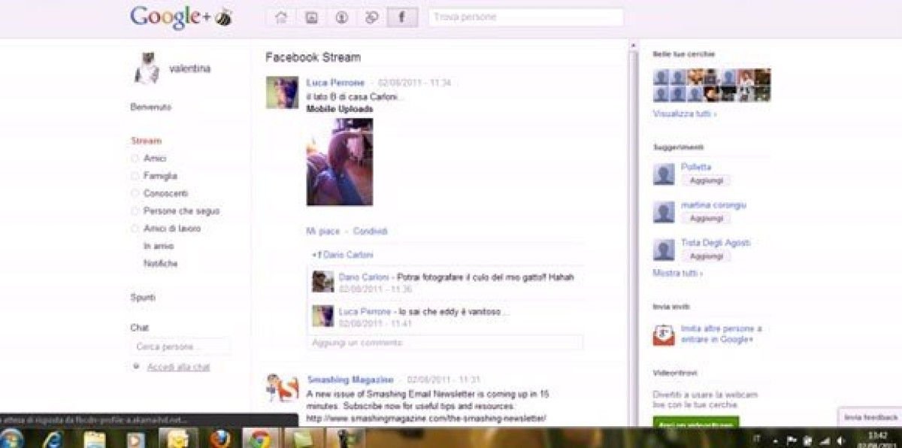Open Luca Perrone's name in the comment reply

pos(365,311)
